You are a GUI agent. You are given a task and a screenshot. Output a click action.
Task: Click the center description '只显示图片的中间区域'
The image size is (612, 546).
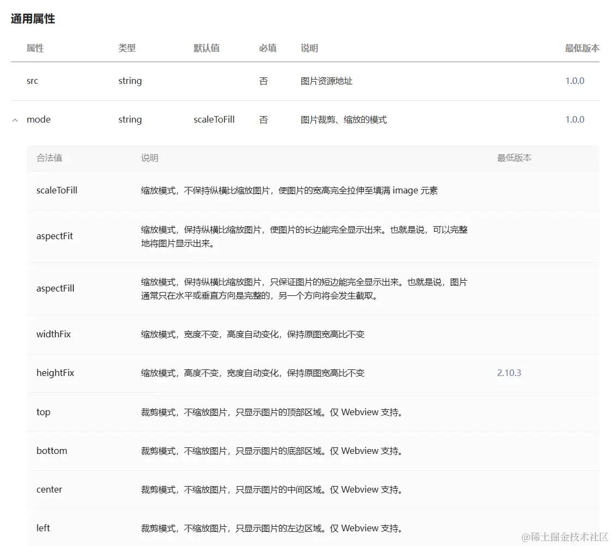tap(278, 489)
